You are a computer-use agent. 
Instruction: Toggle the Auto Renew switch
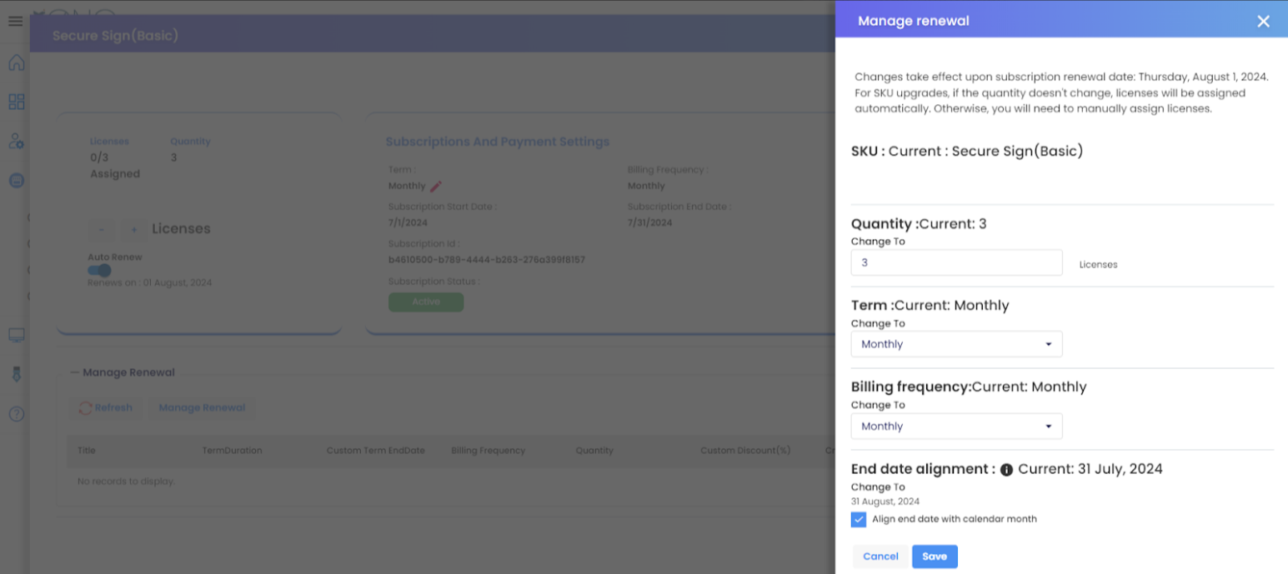click(x=99, y=271)
